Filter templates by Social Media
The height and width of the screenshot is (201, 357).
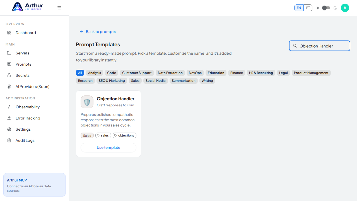pos(156,81)
